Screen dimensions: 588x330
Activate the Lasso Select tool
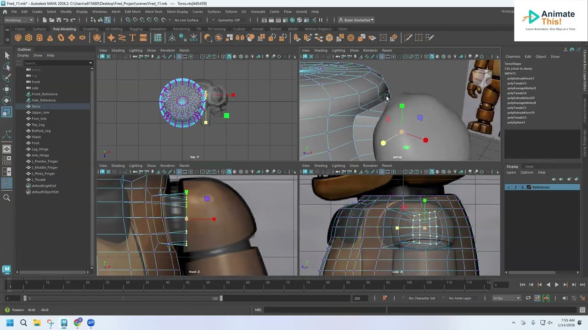pyautogui.click(x=7, y=67)
